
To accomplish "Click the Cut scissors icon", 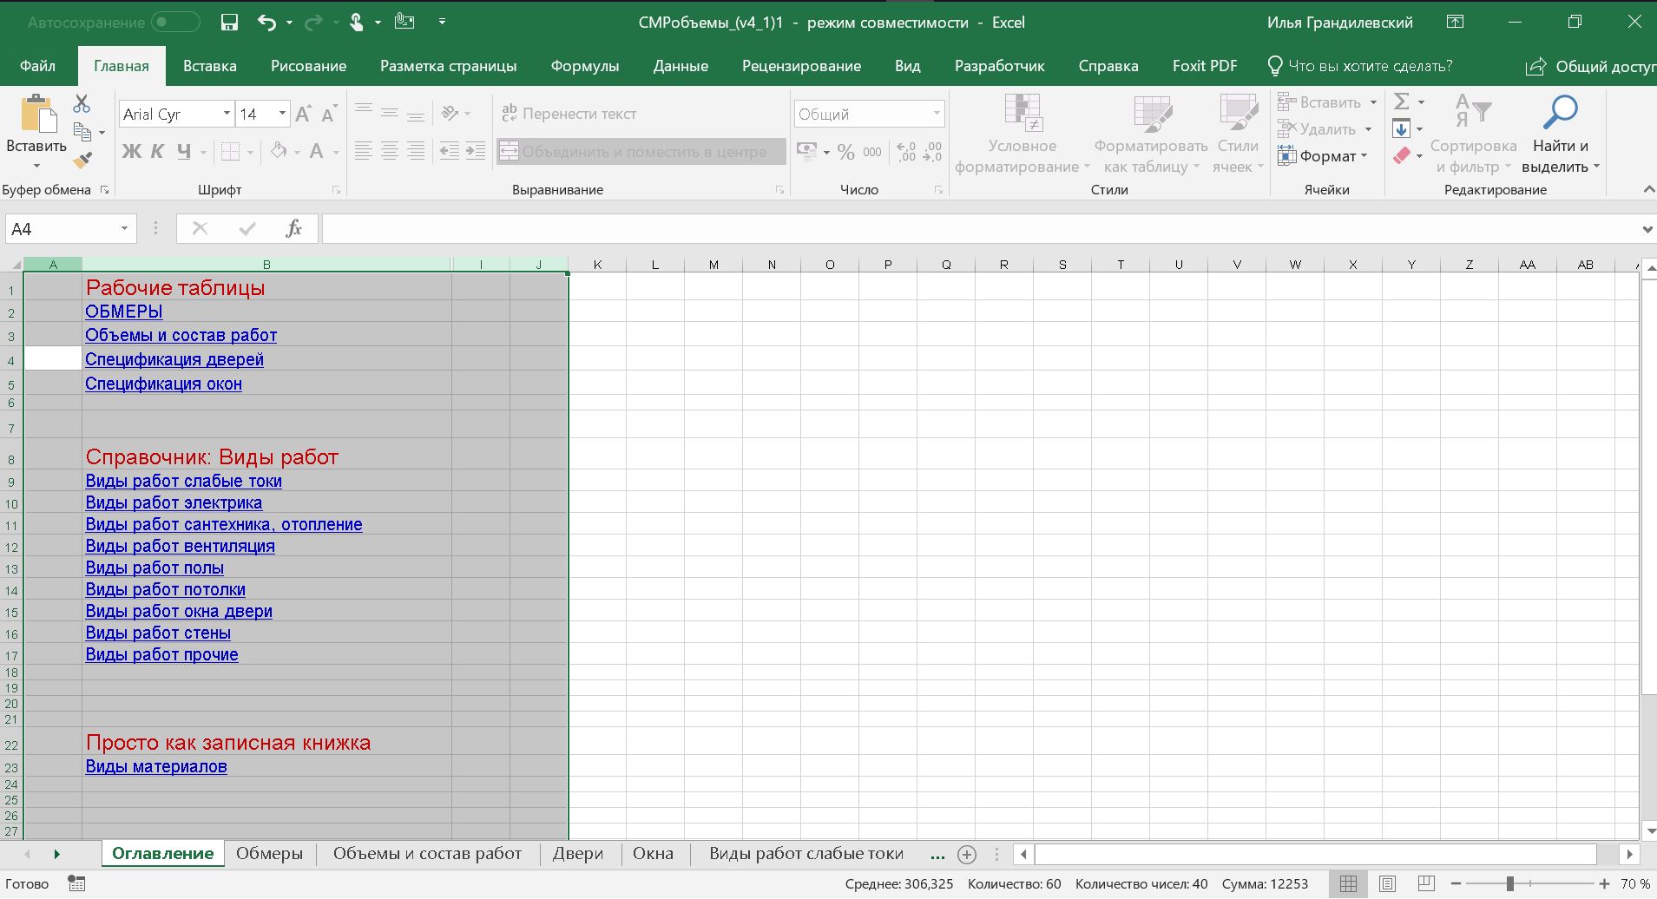I will coord(82,104).
